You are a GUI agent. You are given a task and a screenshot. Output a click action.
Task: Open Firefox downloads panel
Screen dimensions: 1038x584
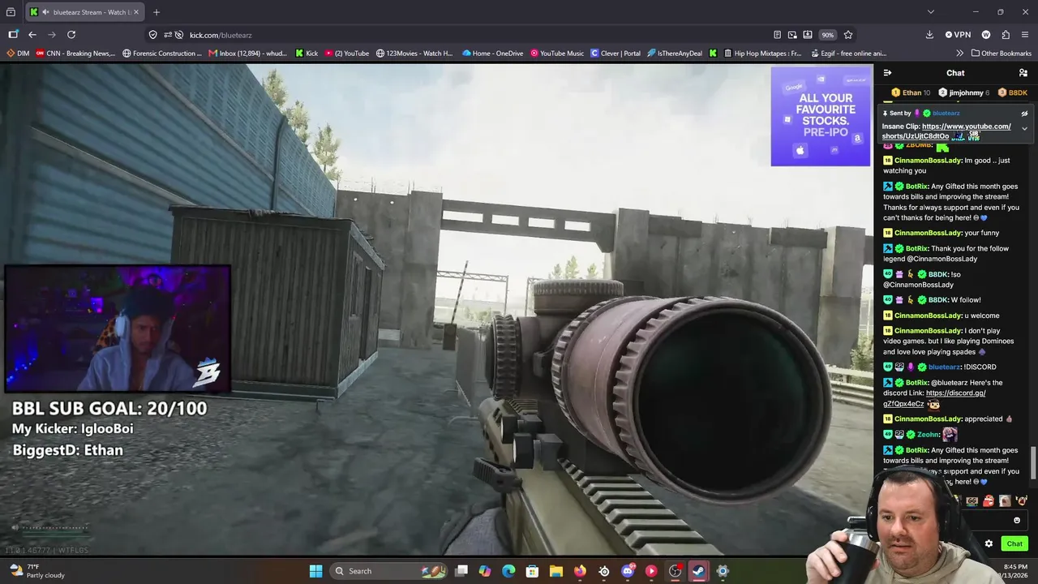pyautogui.click(x=929, y=35)
